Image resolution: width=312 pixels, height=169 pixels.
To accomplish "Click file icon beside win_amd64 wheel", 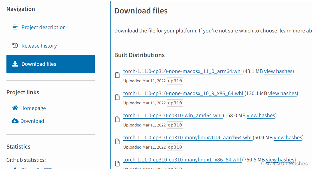I will coord(117,119).
